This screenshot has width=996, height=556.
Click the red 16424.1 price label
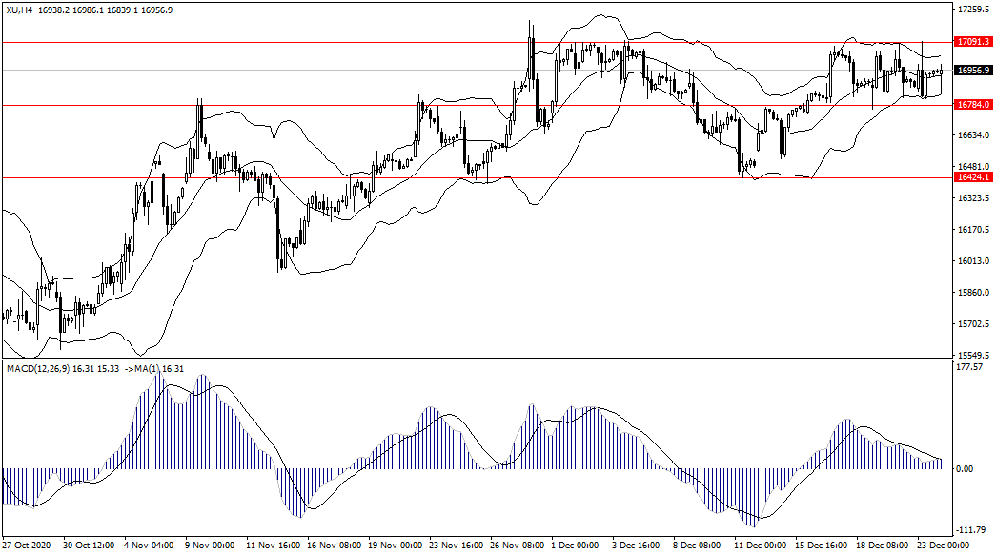[972, 177]
